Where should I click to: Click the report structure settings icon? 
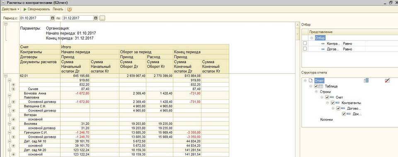(366, 81)
